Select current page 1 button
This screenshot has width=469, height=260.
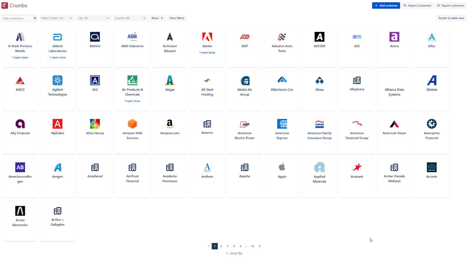pyautogui.click(x=215, y=246)
